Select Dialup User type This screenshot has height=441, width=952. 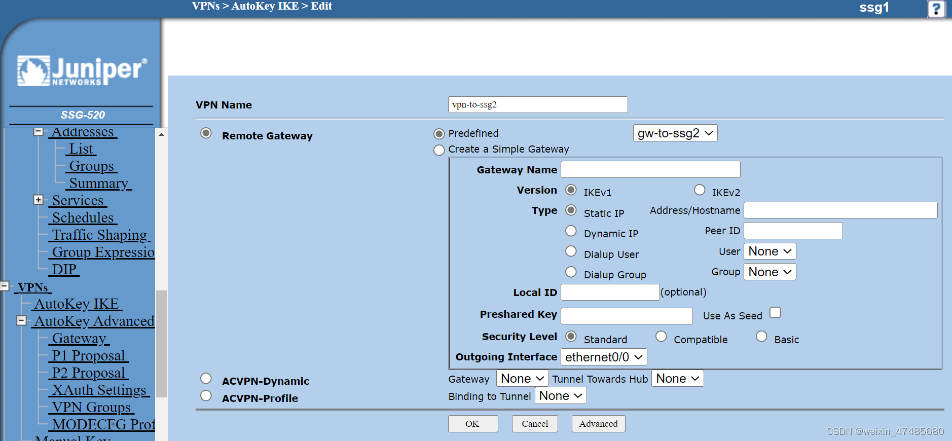pos(571,251)
